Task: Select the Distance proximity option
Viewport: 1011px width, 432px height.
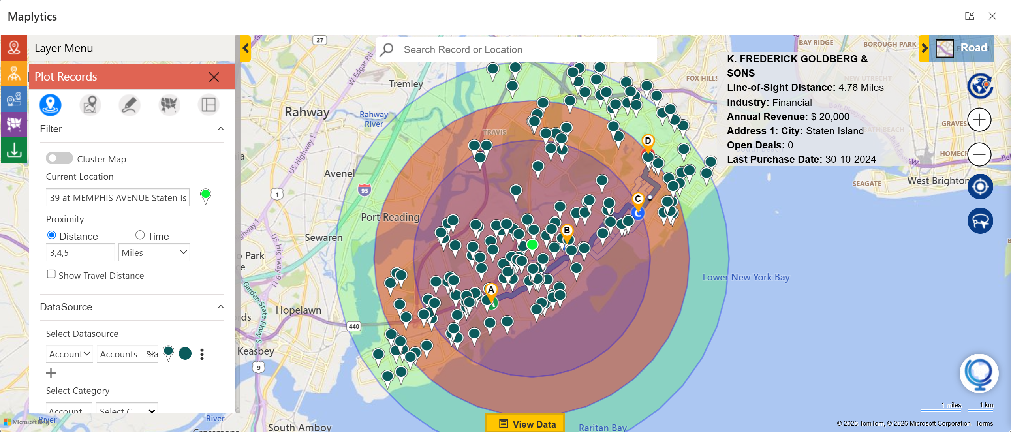Action: tap(51, 235)
